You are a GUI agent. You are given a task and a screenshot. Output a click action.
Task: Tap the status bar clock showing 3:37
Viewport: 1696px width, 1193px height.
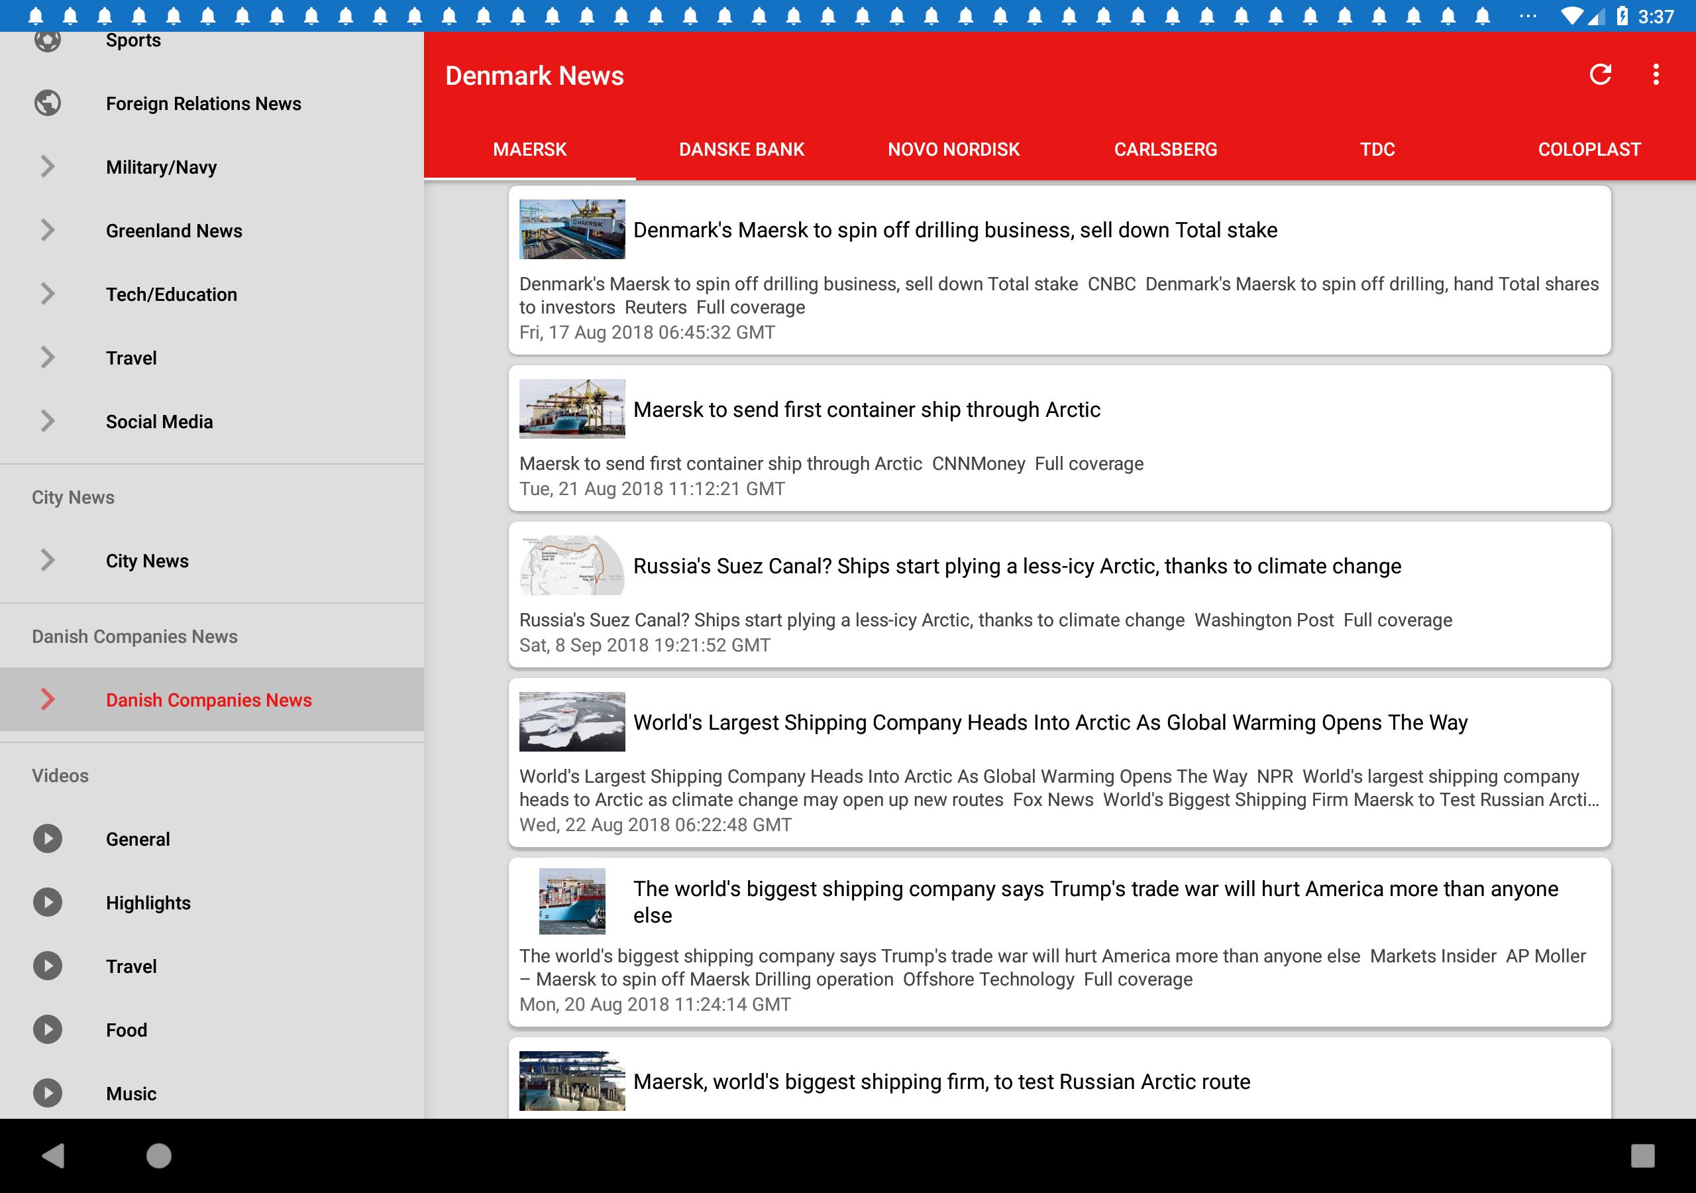[x=1656, y=17]
